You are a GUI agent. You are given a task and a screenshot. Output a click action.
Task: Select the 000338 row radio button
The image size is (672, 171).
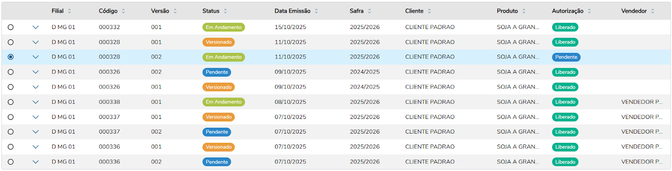[x=10, y=102]
